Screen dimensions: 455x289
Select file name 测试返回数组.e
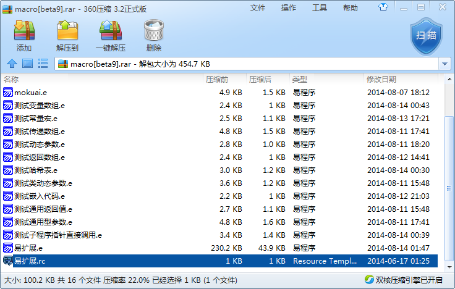40,157
